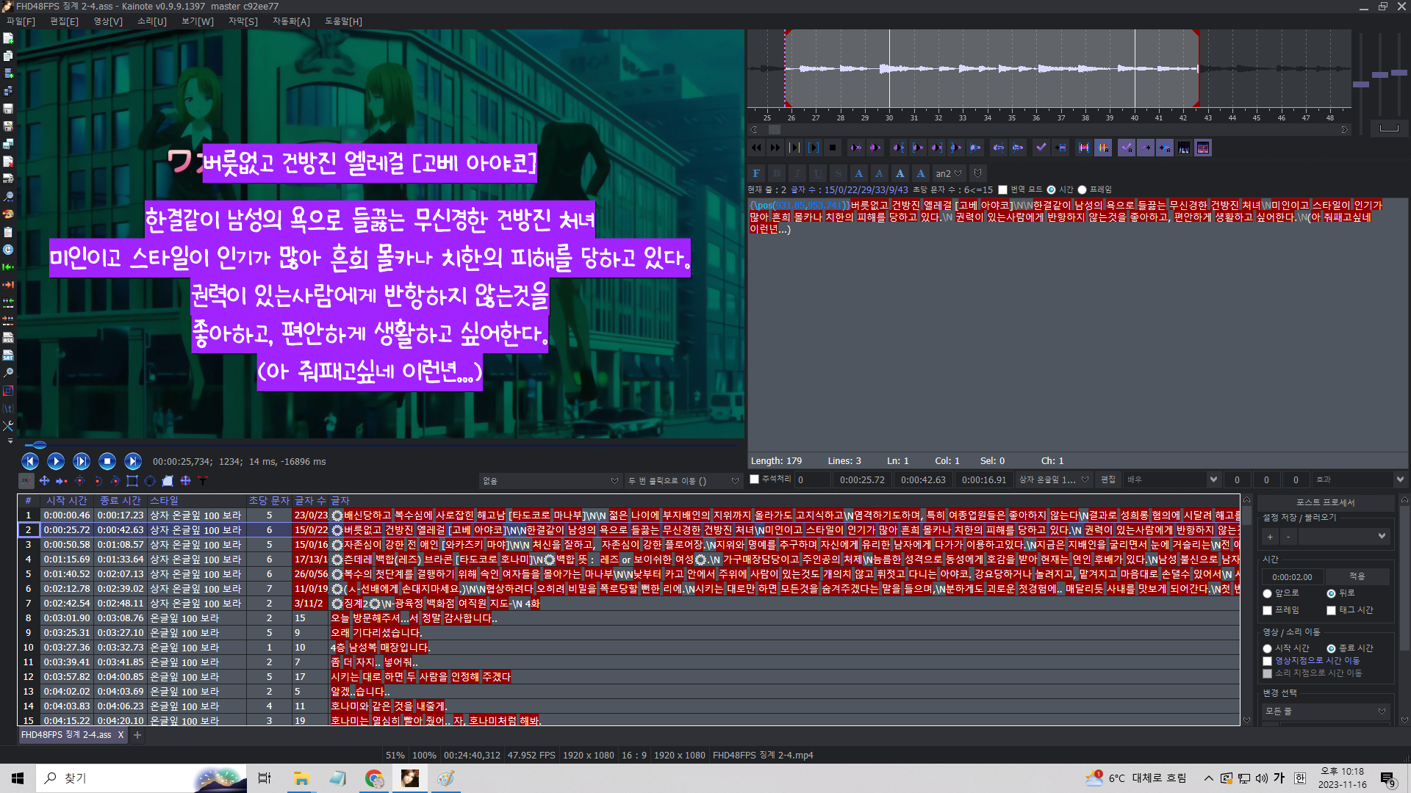This screenshot has width=1411, height=793.
Task: Select the 시간 radio button in editor
Action: [1051, 190]
